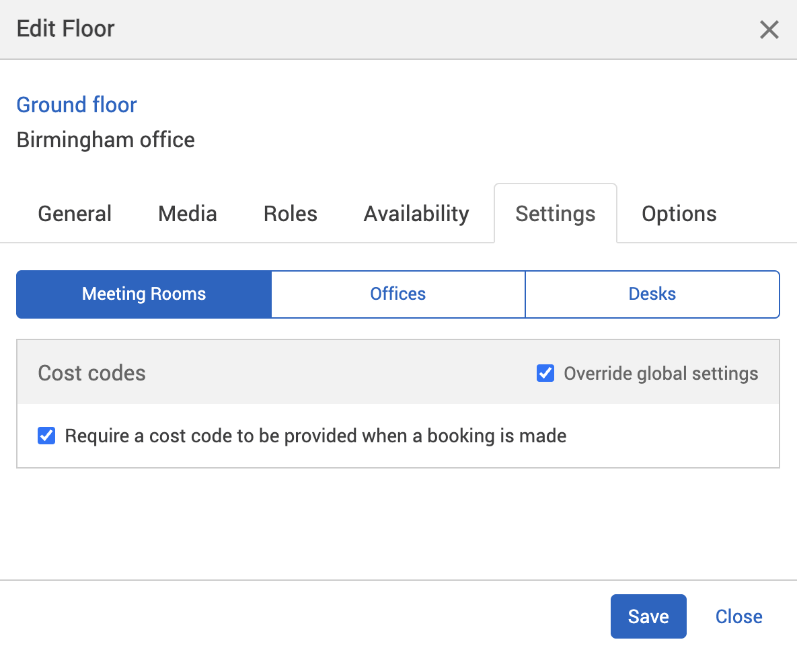Toggle the Override global settings checkbox

coord(545,372)
